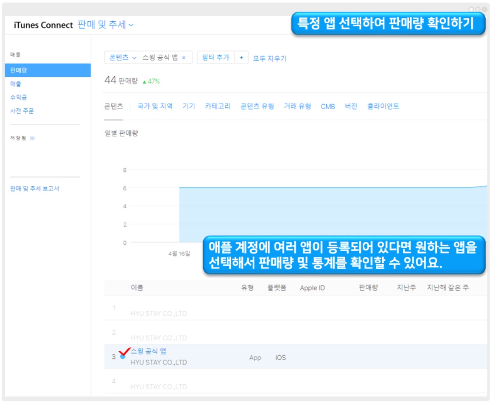Screen dimensions: 492x402
Task: Click the 44 판매량 total figure
Action: [x=121, y=80]
